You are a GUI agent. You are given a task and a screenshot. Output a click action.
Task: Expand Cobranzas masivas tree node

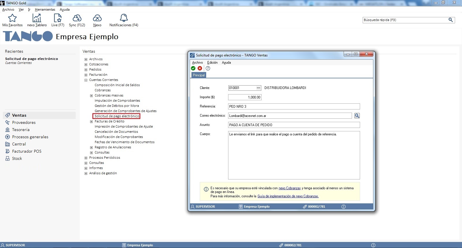click(91, 96)
